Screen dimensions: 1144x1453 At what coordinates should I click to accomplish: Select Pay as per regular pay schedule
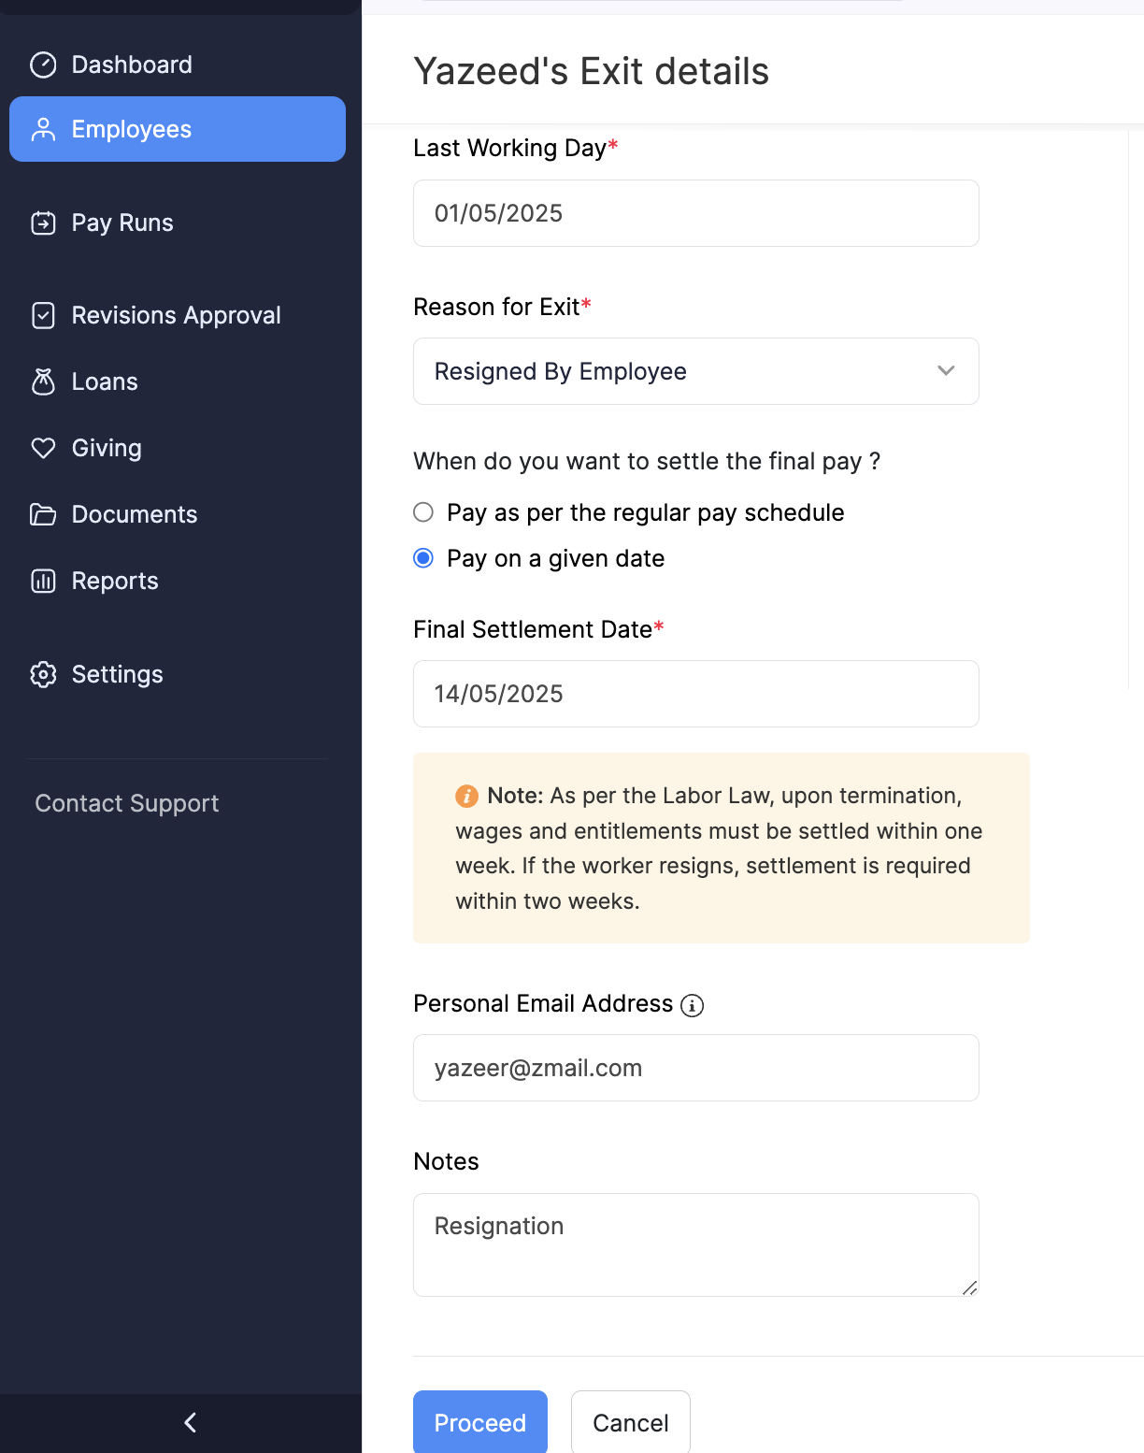coord(423,512)
